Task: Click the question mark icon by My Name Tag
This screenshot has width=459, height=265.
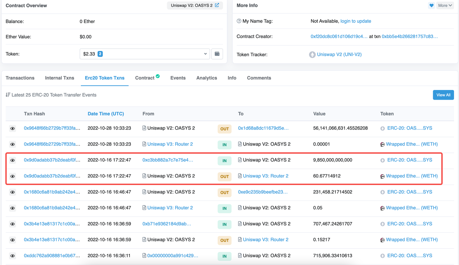Action: (239, 21)
